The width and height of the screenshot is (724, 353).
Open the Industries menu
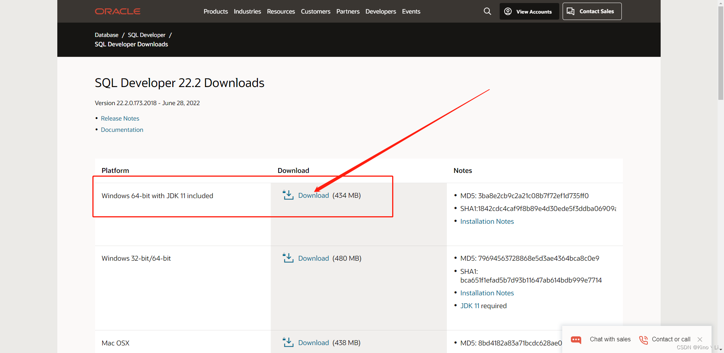(x=247, y=11)
